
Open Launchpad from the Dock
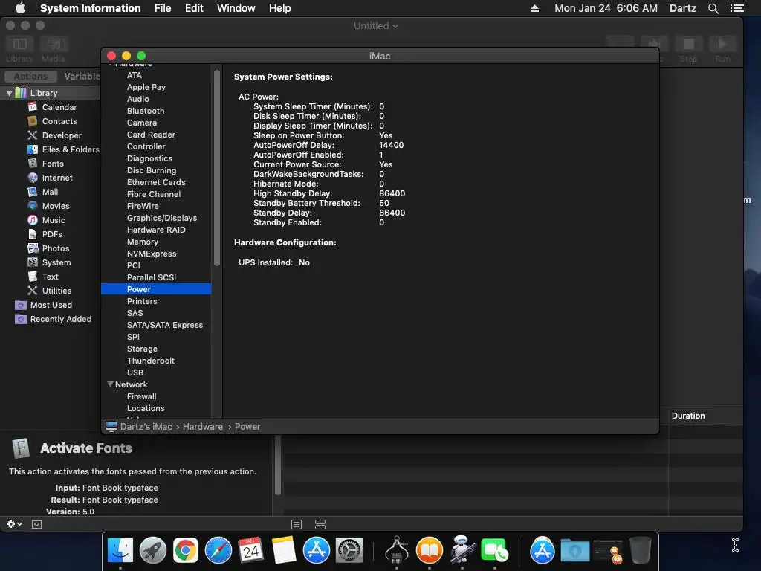tap(153, 550)
